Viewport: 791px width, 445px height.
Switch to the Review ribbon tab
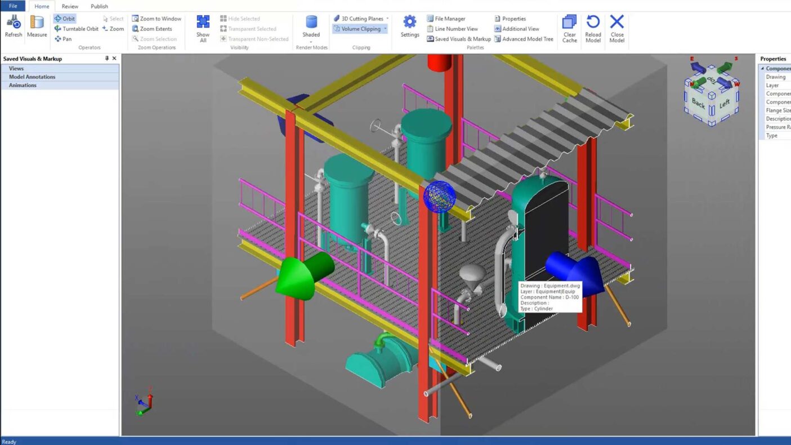70,6
